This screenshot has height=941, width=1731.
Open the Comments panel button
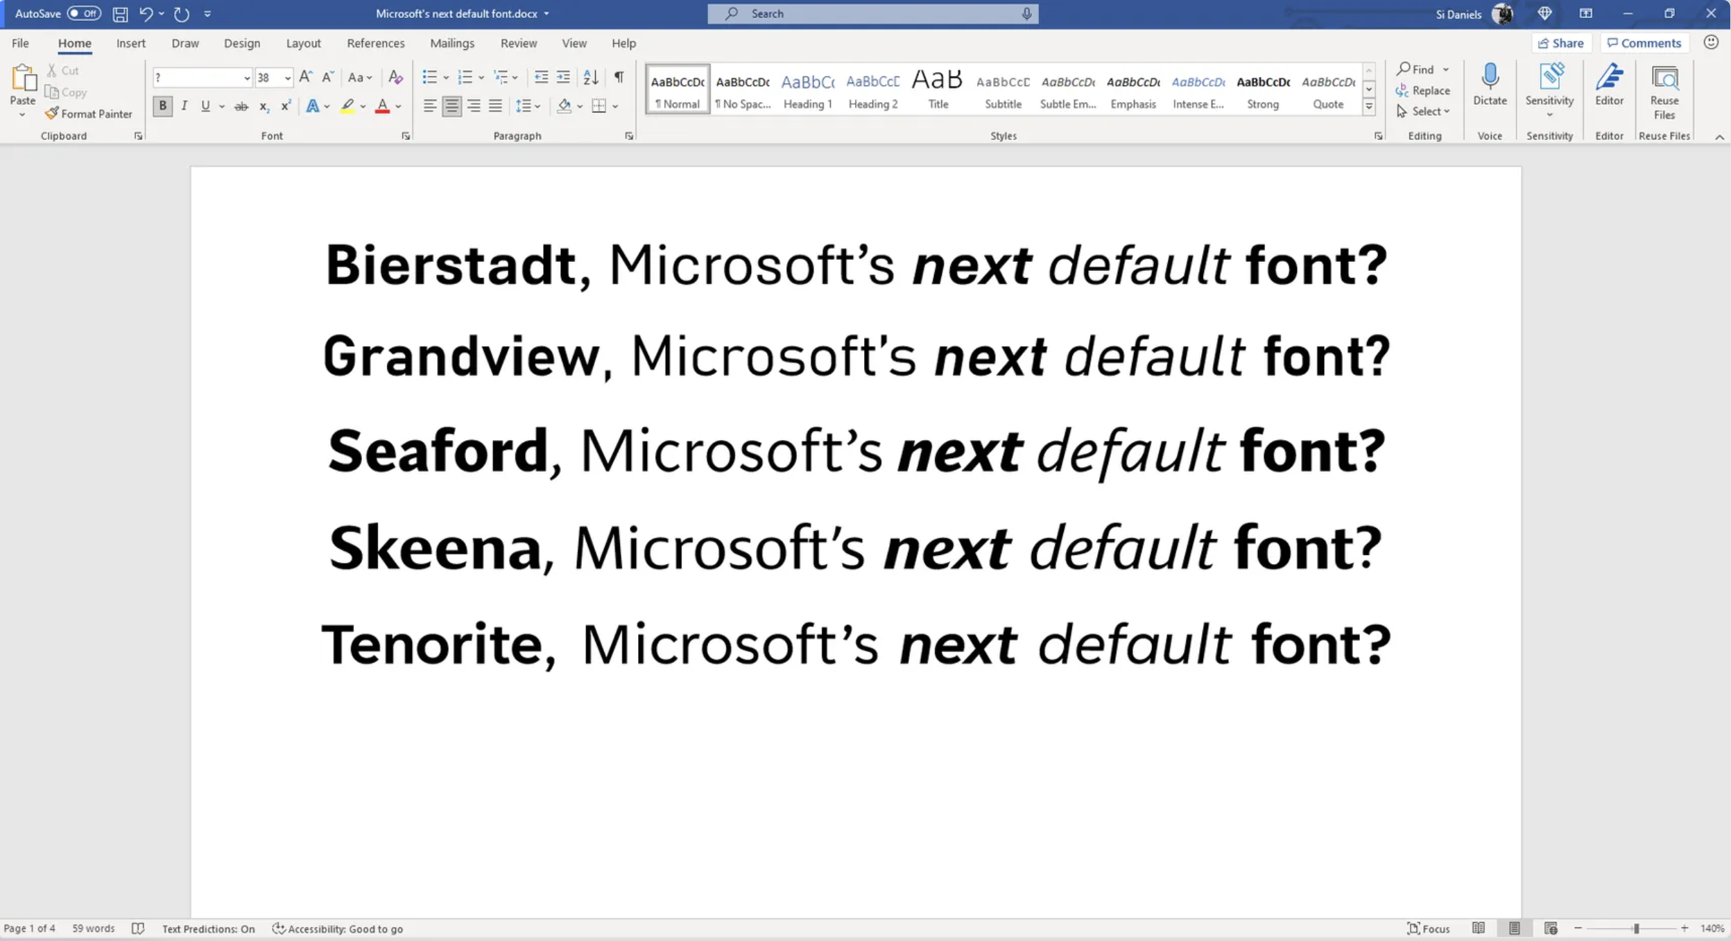pos(1643,43)
